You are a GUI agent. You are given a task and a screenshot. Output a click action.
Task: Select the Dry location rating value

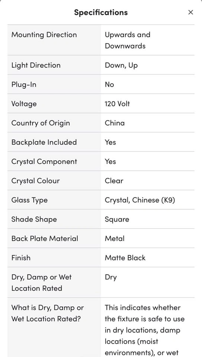pos(111,277)
